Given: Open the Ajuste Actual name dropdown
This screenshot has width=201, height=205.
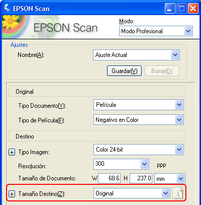Looking at the screenshot, I should click(x=136, y=55).
